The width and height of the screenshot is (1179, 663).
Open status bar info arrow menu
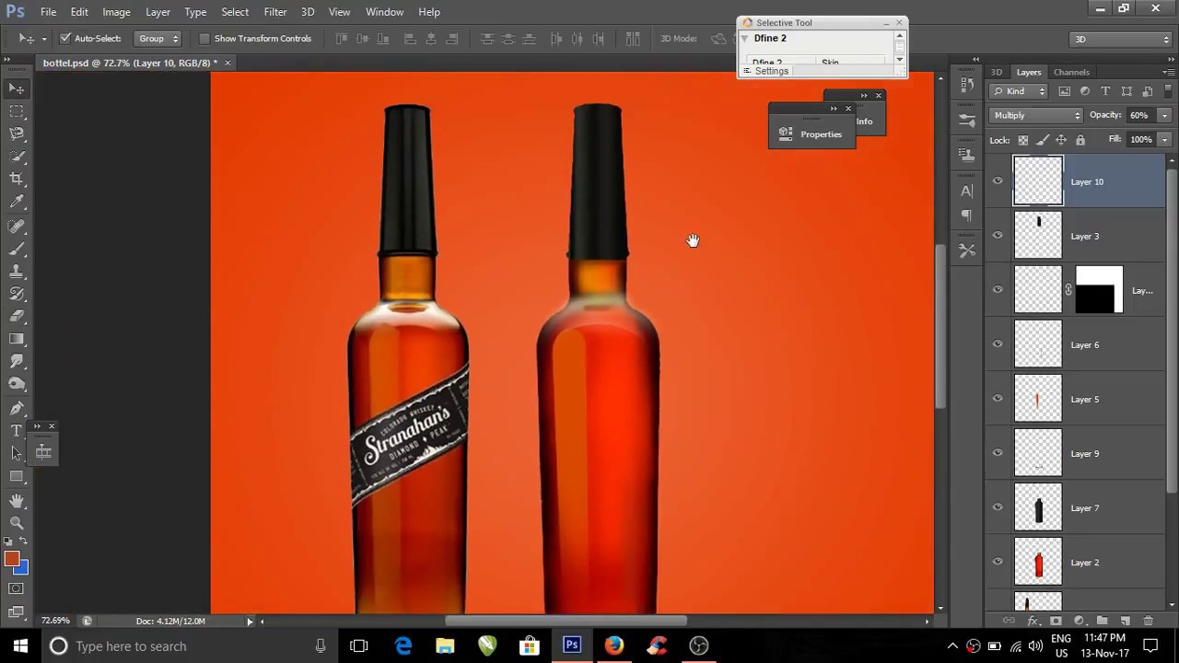249,621
